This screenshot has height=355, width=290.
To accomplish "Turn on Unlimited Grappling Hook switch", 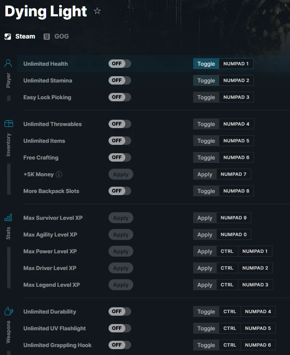I will coord(119,345).
